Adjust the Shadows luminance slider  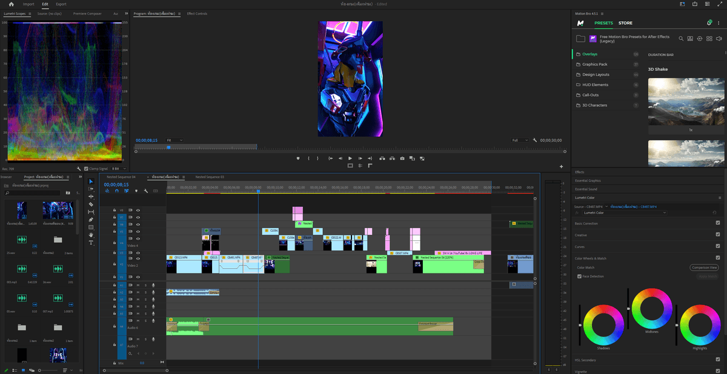[x=581, y=325]
